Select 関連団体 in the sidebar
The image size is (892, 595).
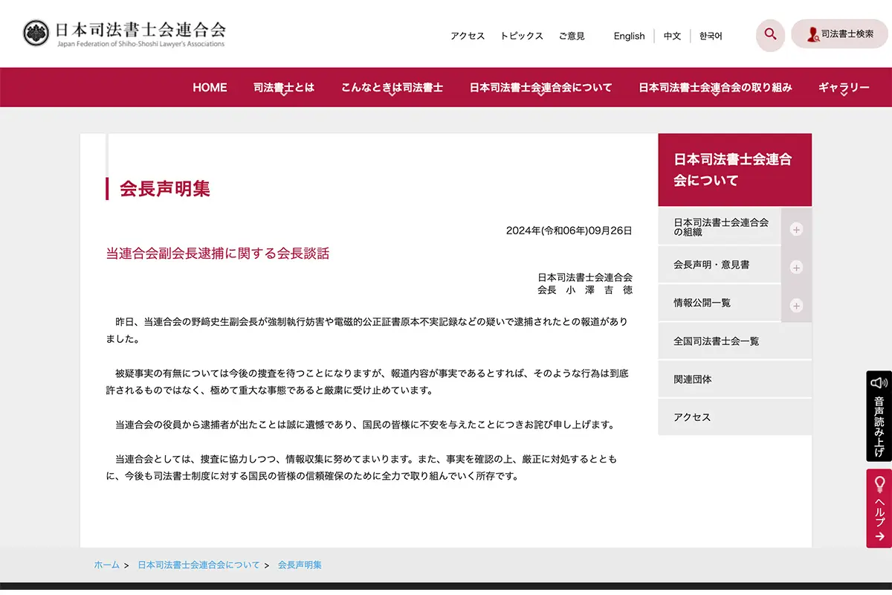coord(692,379)
